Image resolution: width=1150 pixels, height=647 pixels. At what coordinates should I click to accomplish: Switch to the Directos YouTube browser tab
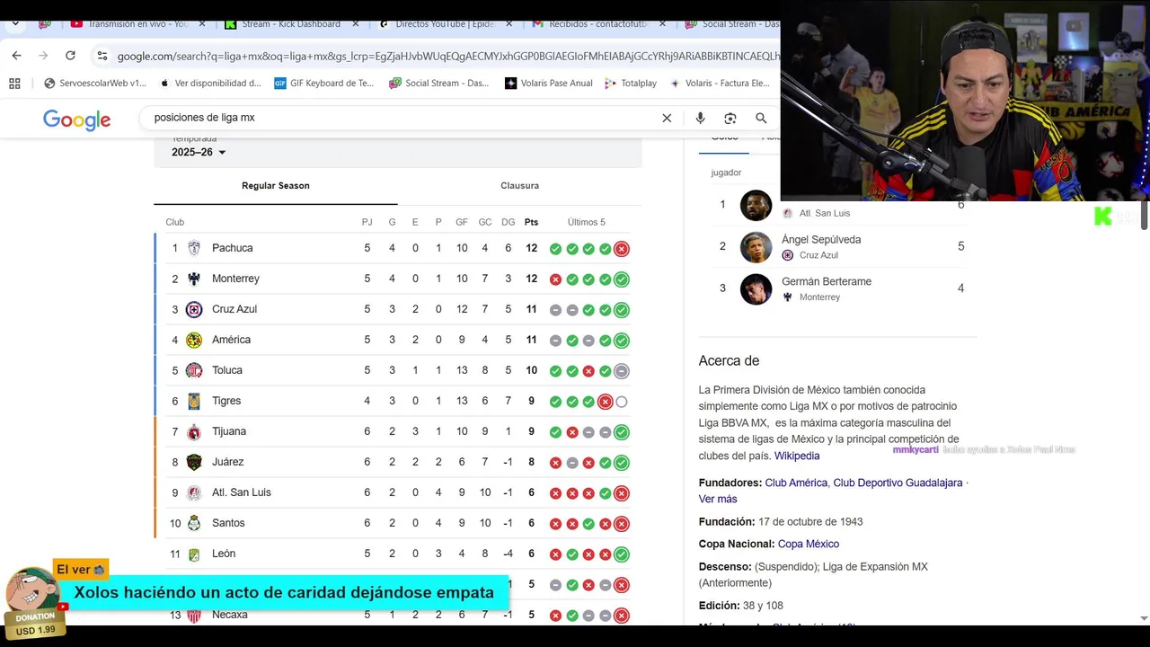(445, 23)
